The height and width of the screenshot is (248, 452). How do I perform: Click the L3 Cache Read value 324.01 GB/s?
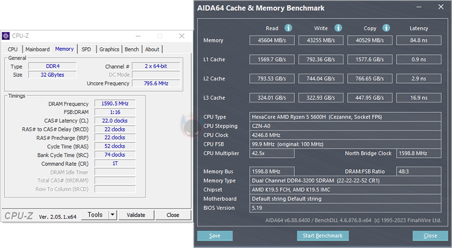click(x=272, y=98)
